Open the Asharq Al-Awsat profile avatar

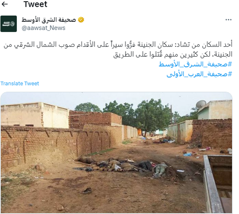[x=8, y=24]
